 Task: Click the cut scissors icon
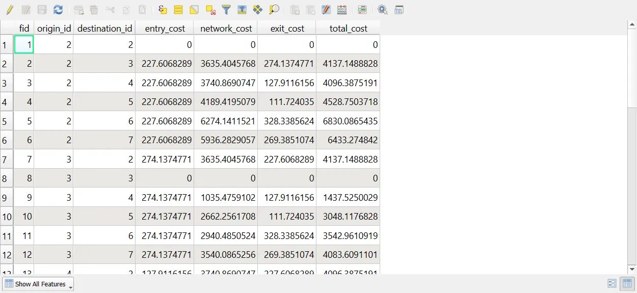(110, 10)
